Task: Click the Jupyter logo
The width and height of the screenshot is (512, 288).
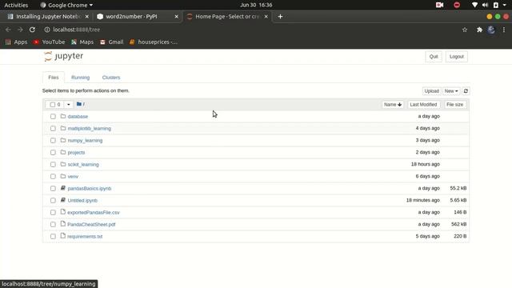Action: point(64,56)
